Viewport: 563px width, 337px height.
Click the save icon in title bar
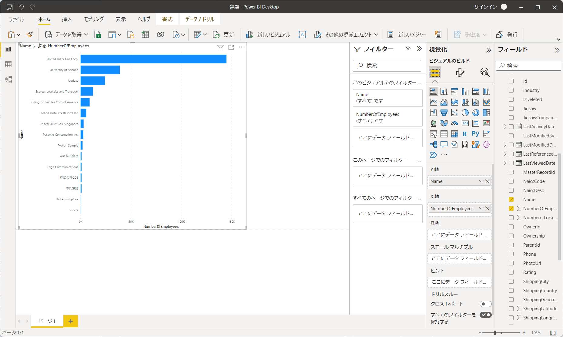click(10, 7)
